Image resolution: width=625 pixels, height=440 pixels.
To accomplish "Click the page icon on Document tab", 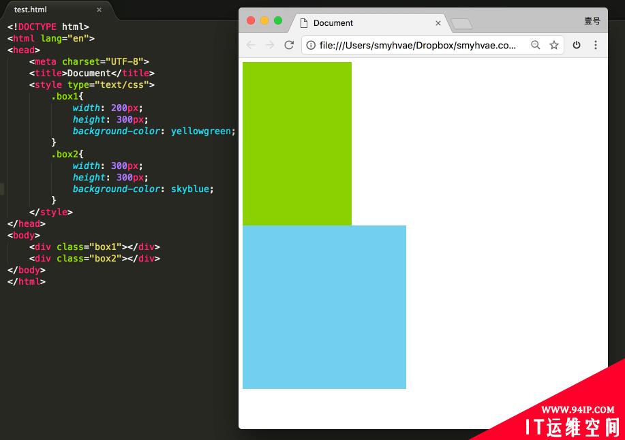I will [304, 23].
